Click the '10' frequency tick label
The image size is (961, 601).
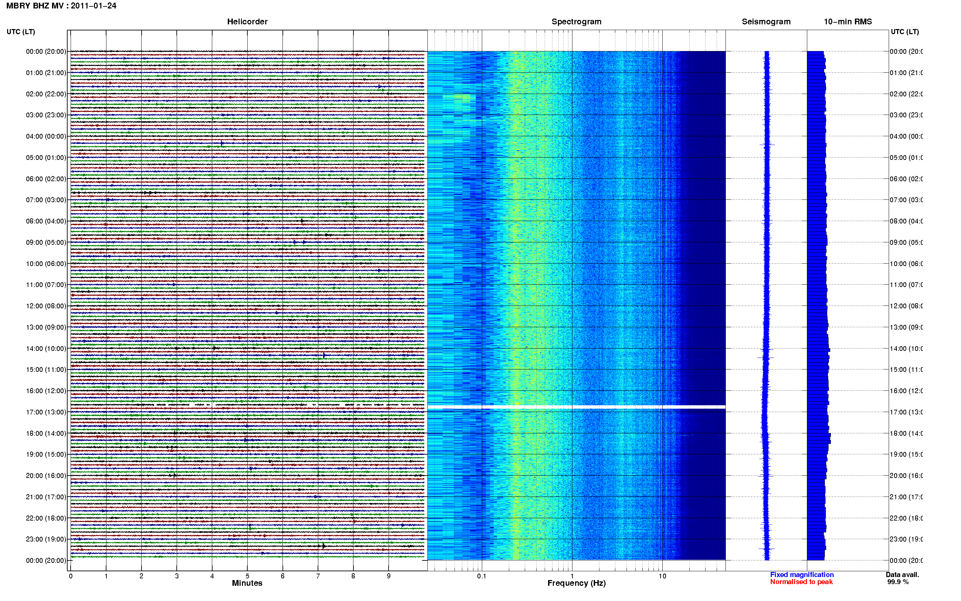tap(662, 576)
